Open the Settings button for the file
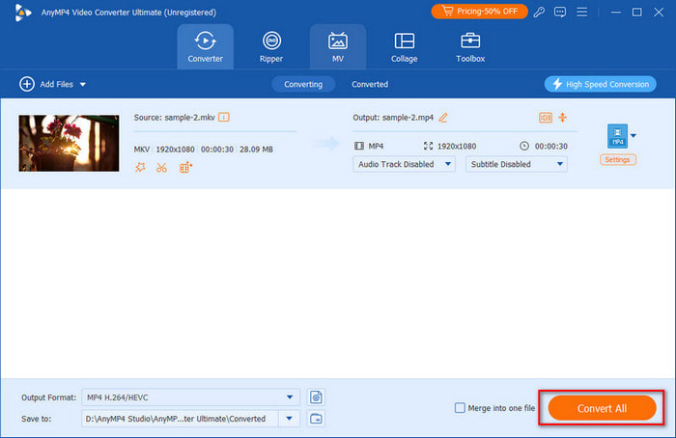 point(617,160)
